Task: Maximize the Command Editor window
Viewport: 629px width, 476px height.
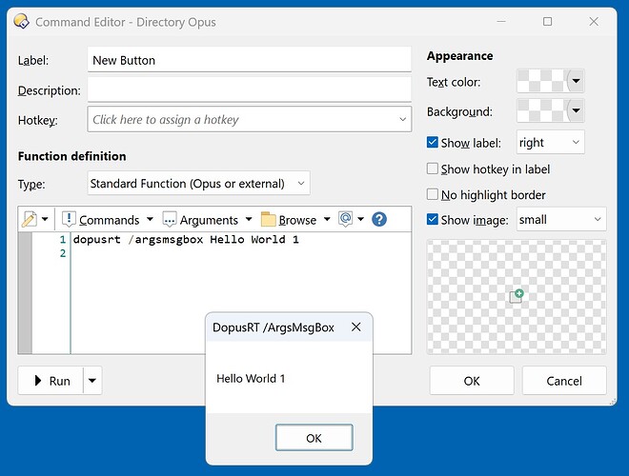Action: coord(547,21)
